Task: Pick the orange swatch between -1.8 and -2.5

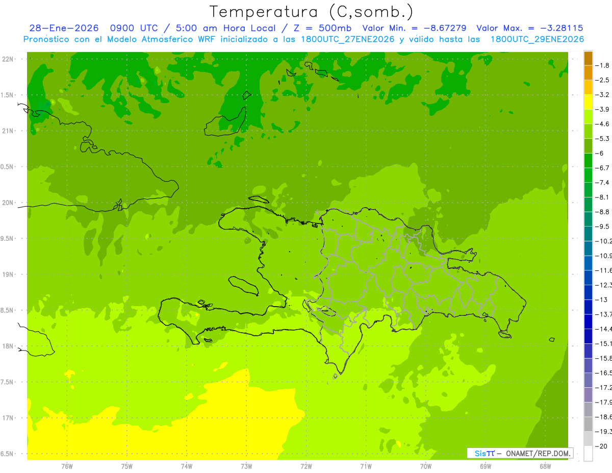Action: [x=588, y=73]
